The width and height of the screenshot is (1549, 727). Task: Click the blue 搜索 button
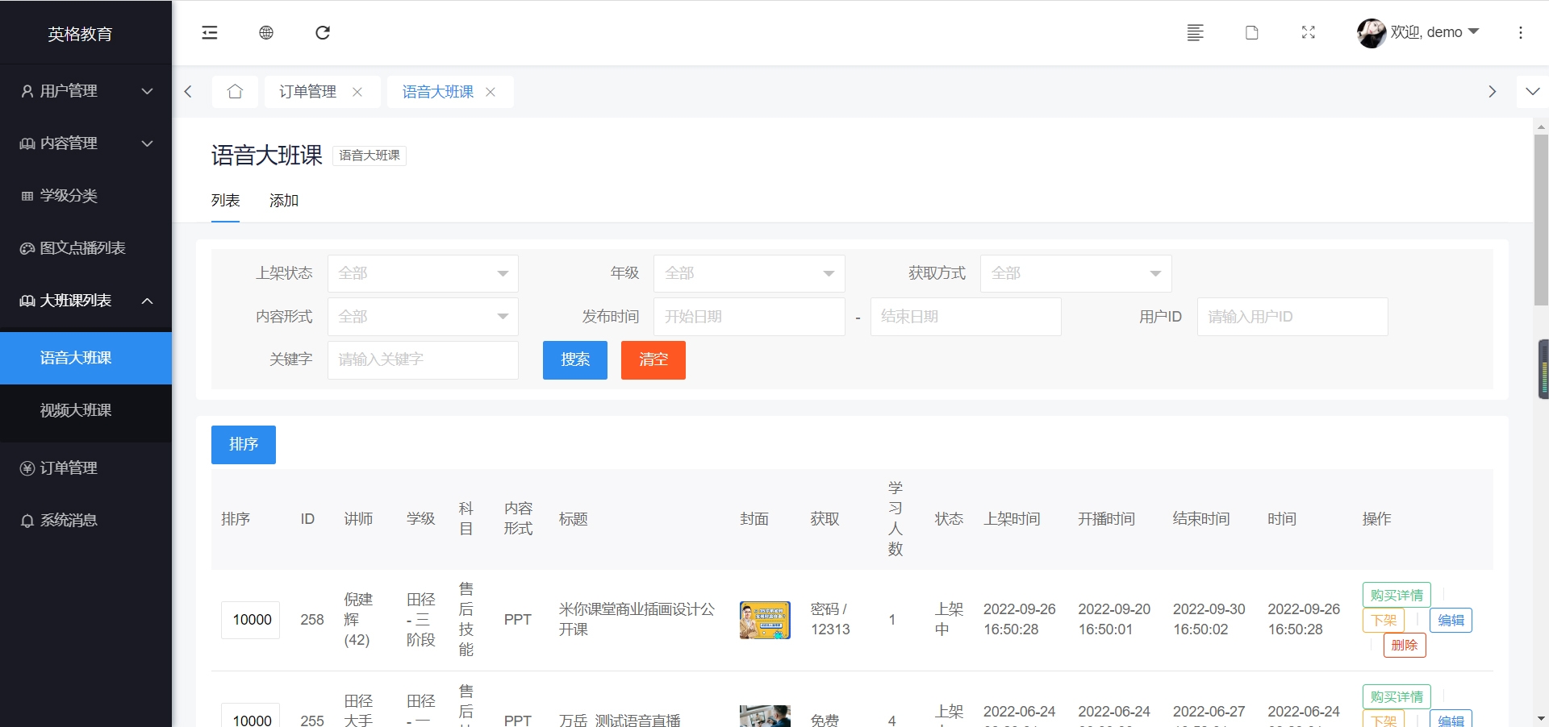[575, 359]
